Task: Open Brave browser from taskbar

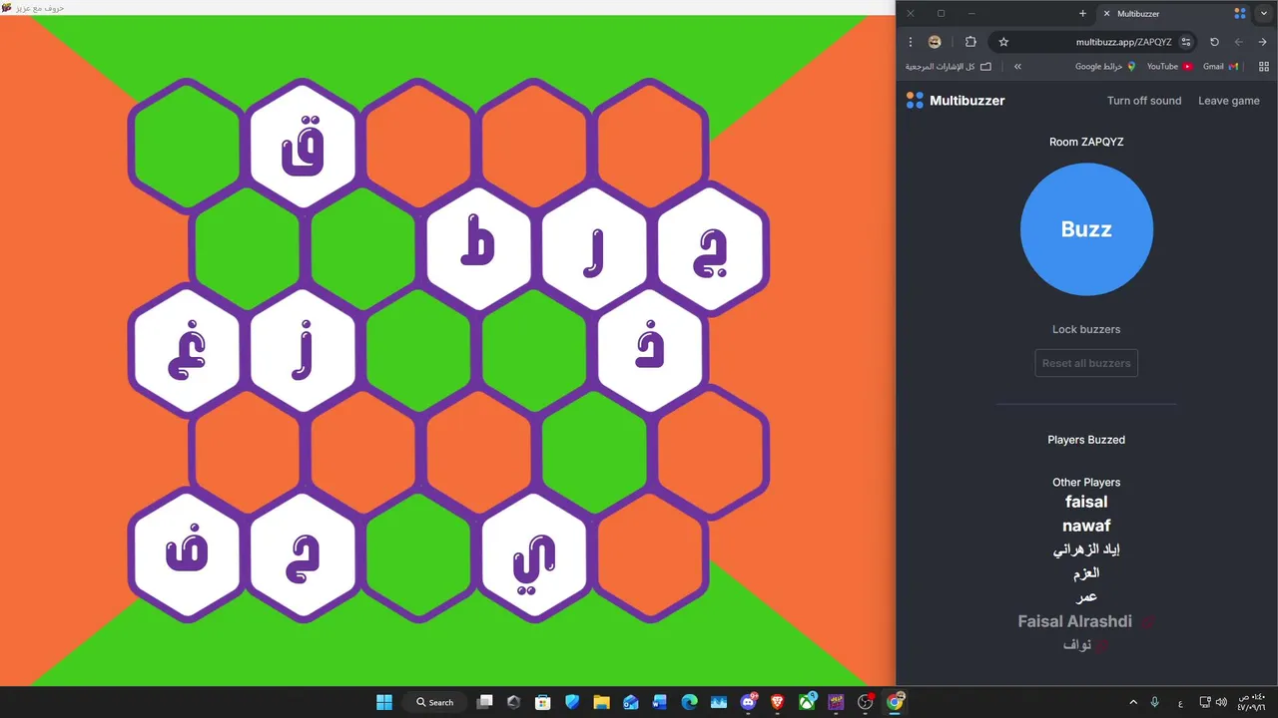Action: coord(778,702)
